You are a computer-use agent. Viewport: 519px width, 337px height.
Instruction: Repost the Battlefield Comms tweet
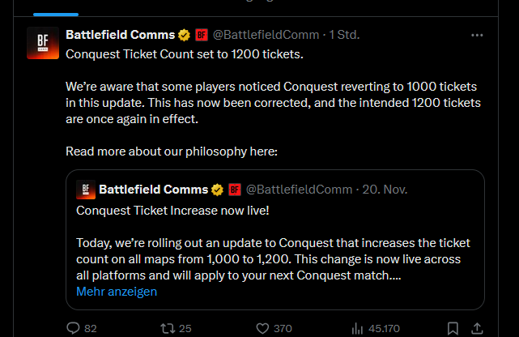168,328
